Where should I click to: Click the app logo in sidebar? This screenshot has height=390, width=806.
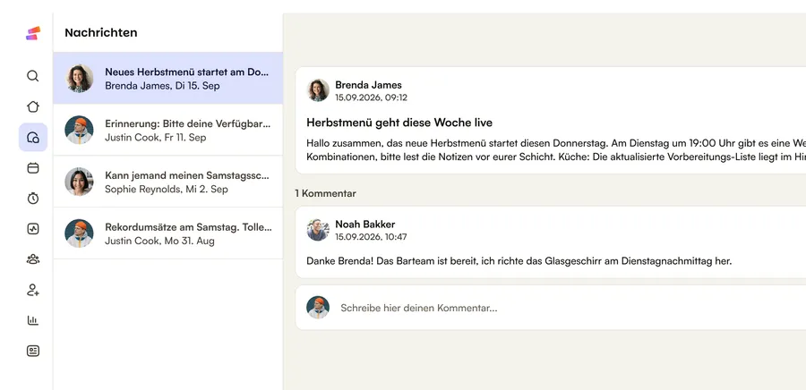tap(33, 33)
